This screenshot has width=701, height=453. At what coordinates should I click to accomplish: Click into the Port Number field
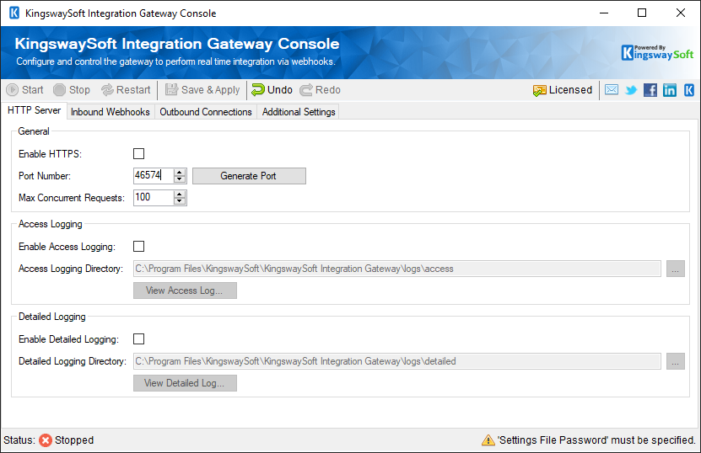(x=152, y=176)
